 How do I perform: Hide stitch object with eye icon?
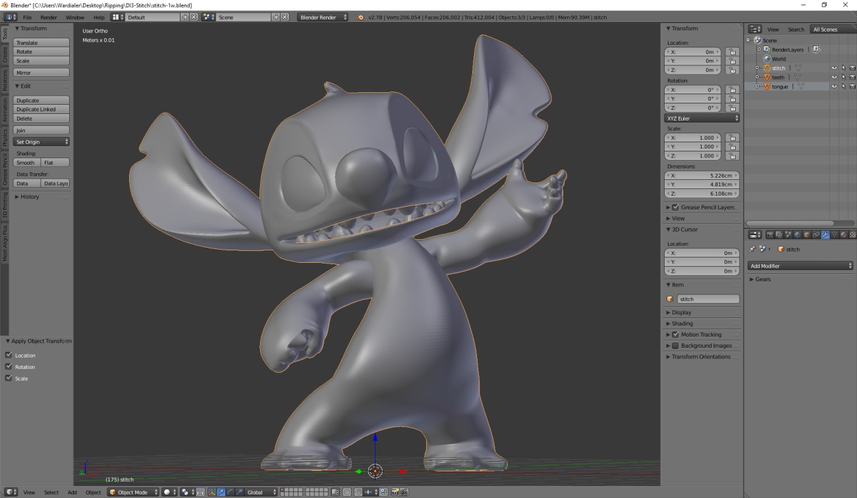834,68
